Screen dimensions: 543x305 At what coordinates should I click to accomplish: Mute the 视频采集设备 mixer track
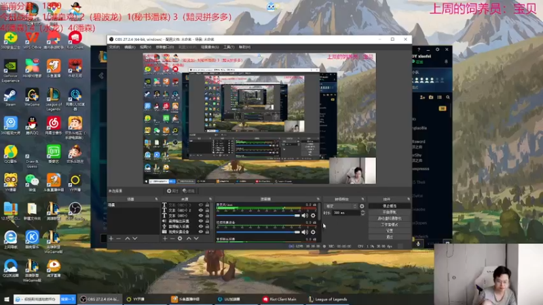pyautogui.click(x=305, y=232)
